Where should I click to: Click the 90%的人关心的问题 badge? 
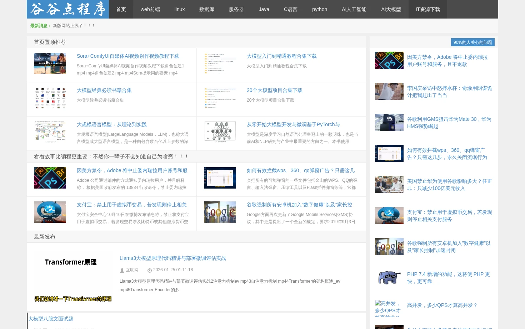473,42
